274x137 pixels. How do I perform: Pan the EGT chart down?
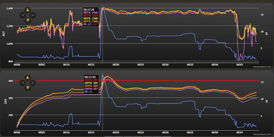tap(27, 20)
